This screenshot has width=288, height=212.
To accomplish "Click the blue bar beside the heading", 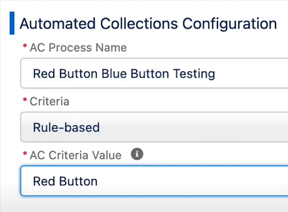I will [x=12, y=23].
